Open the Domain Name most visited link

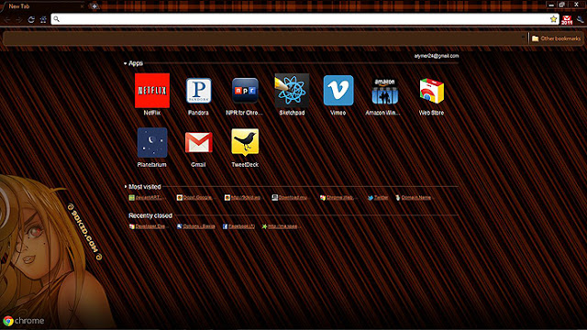point(413,198)
